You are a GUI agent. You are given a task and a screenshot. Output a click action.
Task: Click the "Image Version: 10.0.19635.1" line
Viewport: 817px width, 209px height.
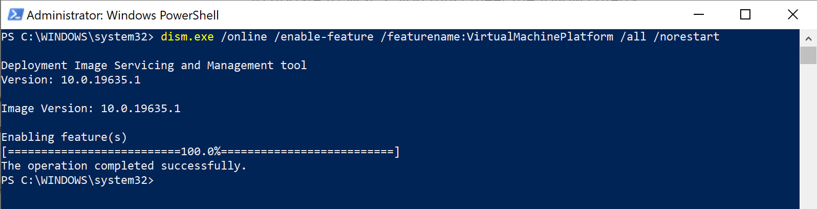pos(91,109)
